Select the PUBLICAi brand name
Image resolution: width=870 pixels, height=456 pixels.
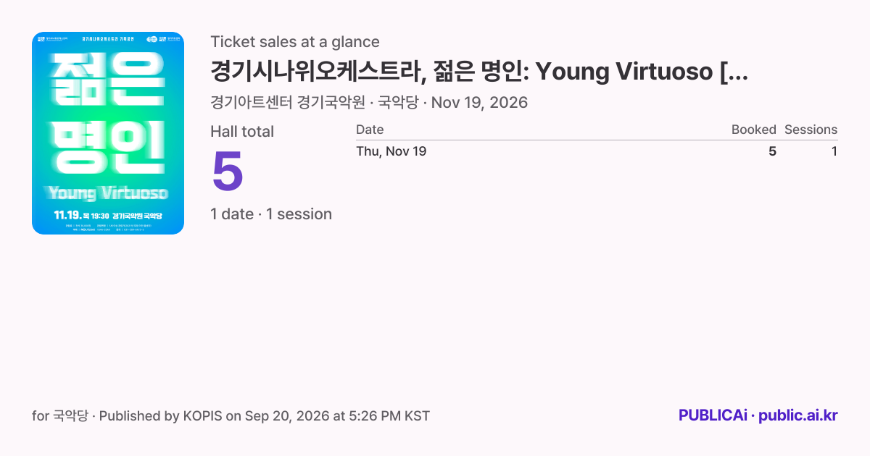pos(713,415)
